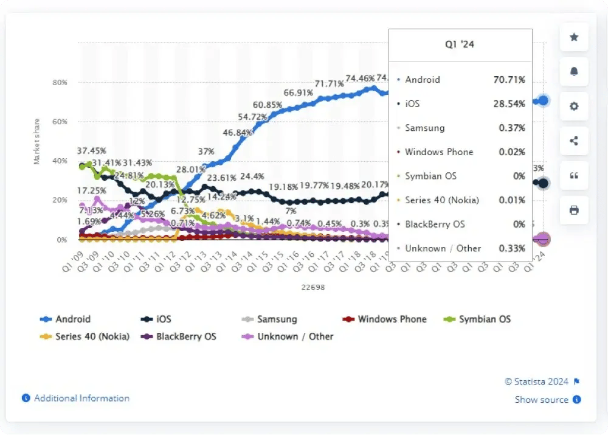Viewport: 608px width, 435px height.
Task: Select the final Android data point on chart
Action: click(x=542, y=100)
